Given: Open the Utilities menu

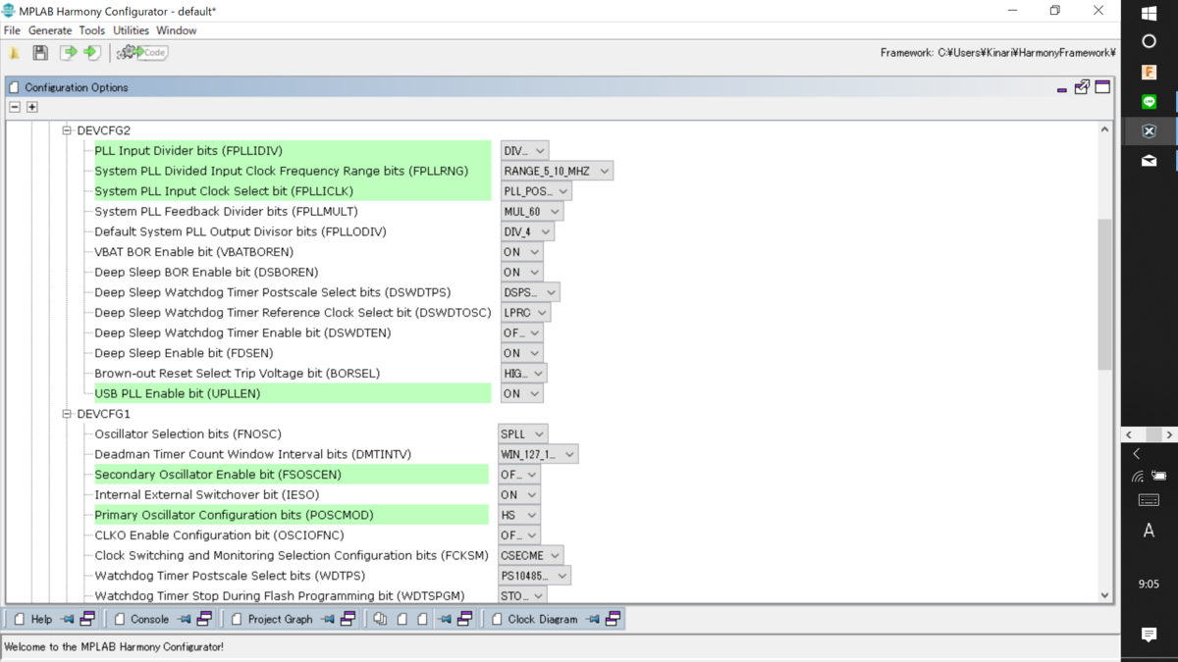Looking at the screenshot, I should click(131, 30).
